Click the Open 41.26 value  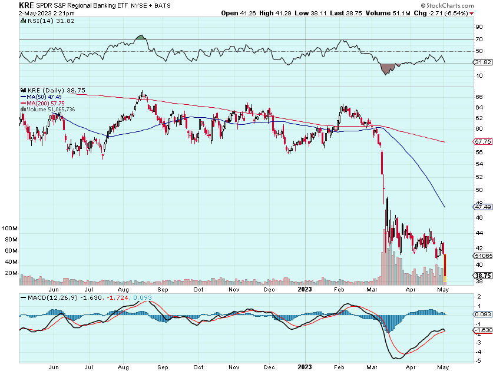click(x=239, y=13)
